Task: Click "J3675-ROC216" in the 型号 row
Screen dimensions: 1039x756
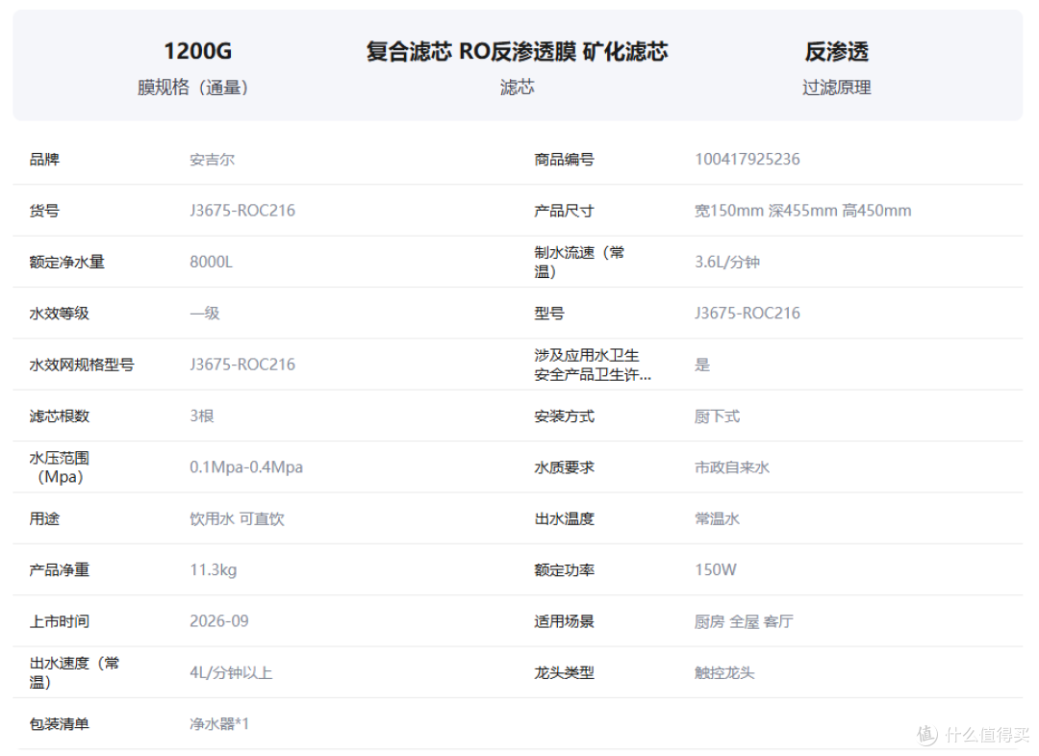Action: click(747, 314)
